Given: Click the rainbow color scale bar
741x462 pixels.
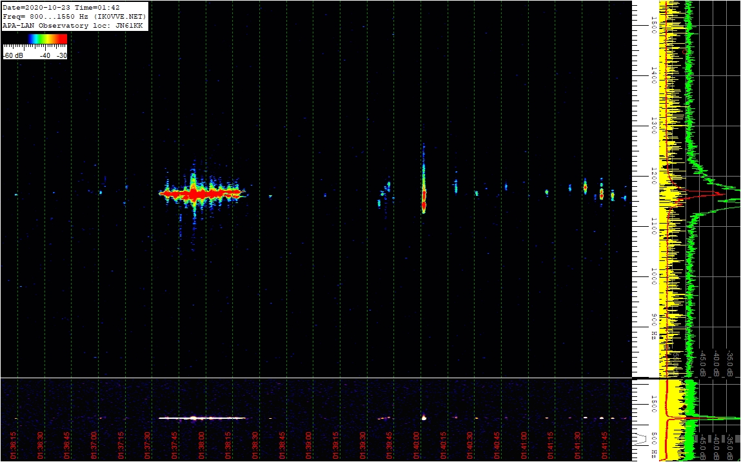Looking at the screenshot, I should click(47, 39).
